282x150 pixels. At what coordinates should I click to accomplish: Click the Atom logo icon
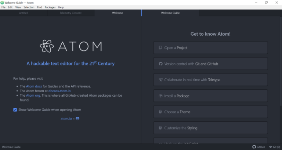click(x=47, y=46)
